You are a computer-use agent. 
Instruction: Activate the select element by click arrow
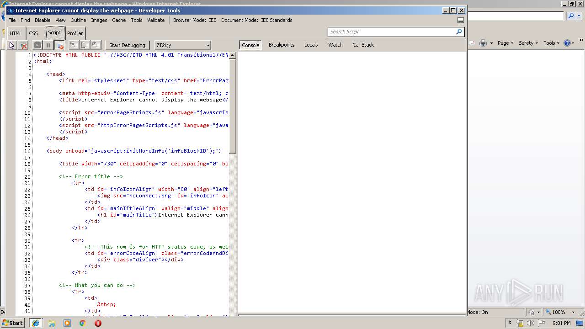[x=12, y=45]
